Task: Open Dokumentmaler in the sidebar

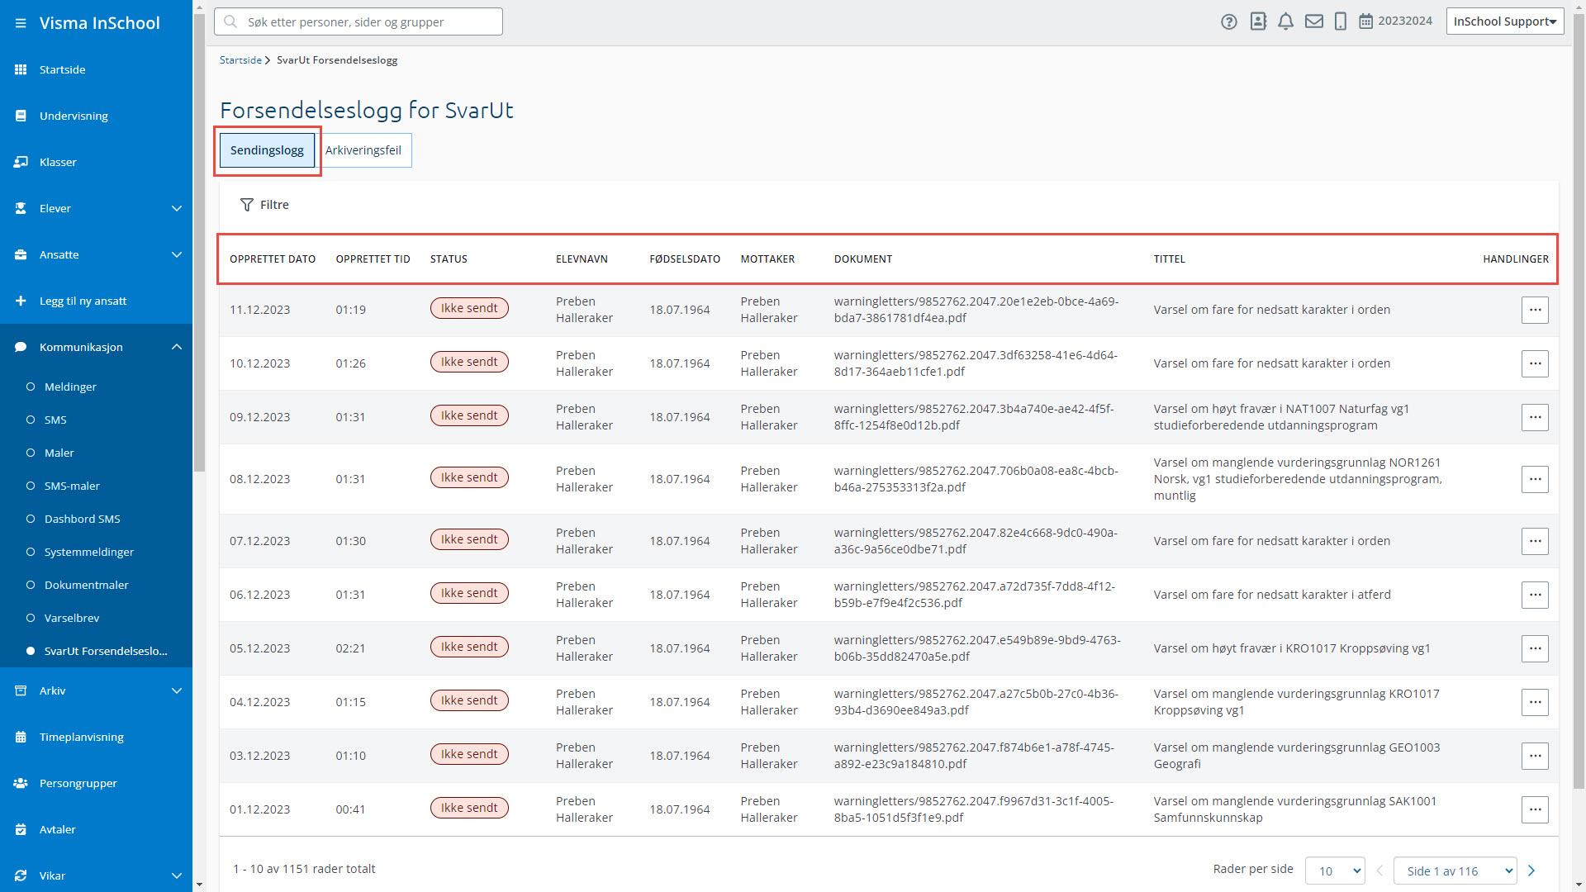Action: pos(86,585)
